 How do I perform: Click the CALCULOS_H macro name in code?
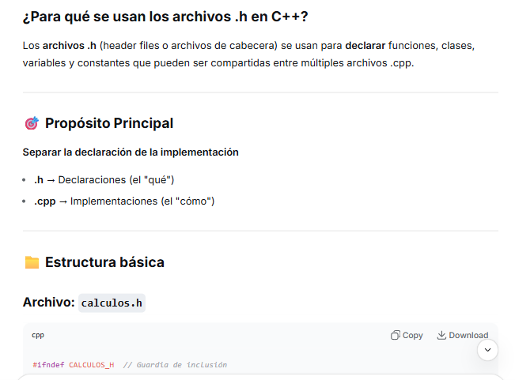(x=92, y=365)
